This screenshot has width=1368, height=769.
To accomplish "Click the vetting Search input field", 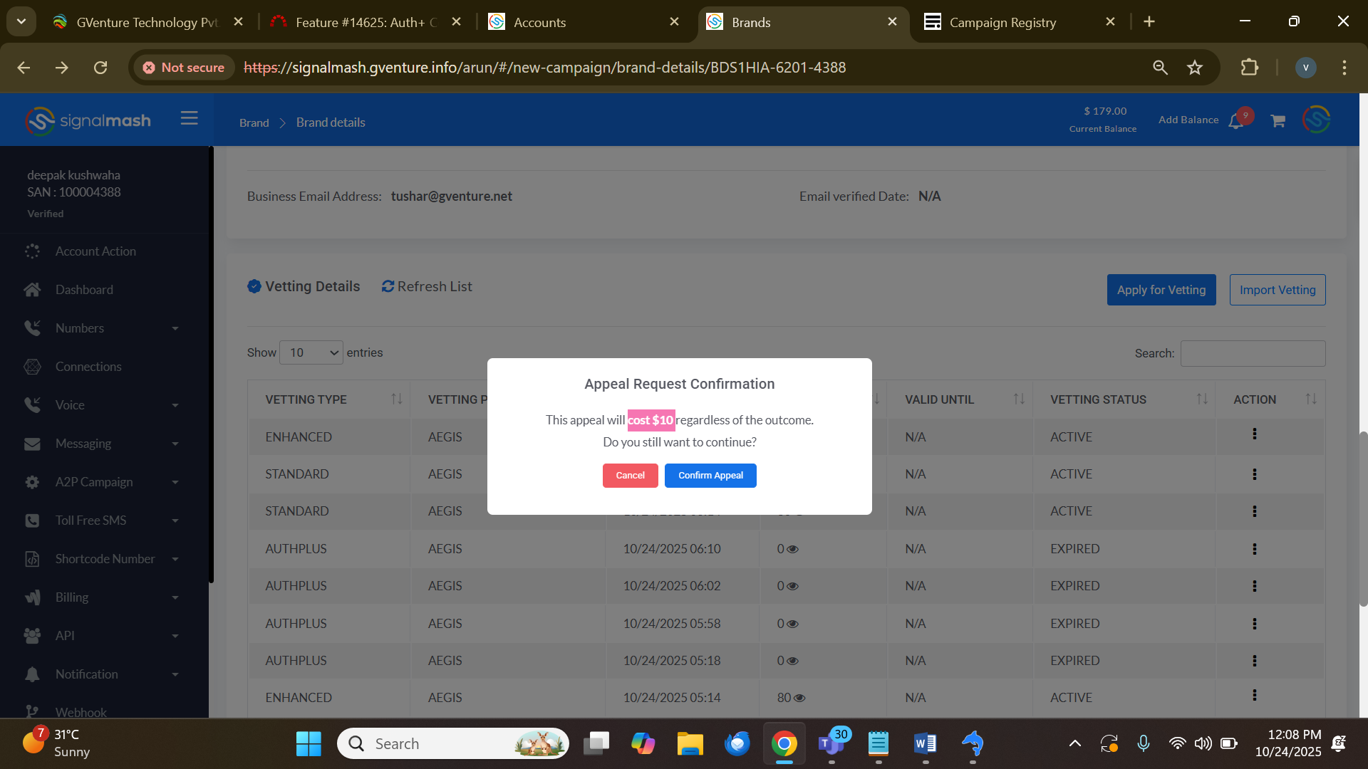I will click(x=1253, y=353).
